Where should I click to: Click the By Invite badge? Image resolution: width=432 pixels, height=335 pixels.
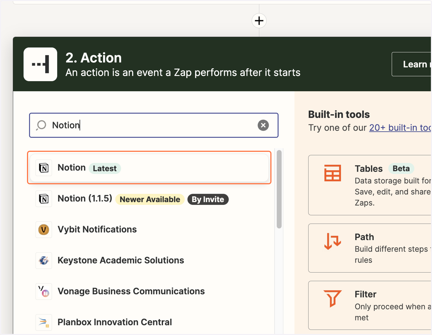coord(208,199)
